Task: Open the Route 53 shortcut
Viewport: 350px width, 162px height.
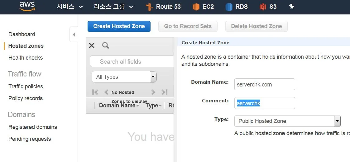Action: pyautogui.click(x=163, y=7)
